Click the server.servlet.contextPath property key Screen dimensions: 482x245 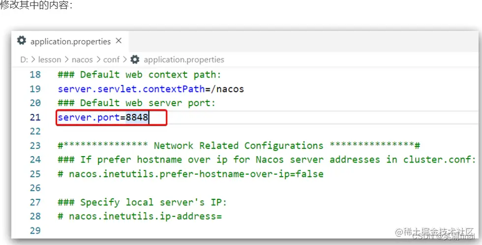pos(131,89)
